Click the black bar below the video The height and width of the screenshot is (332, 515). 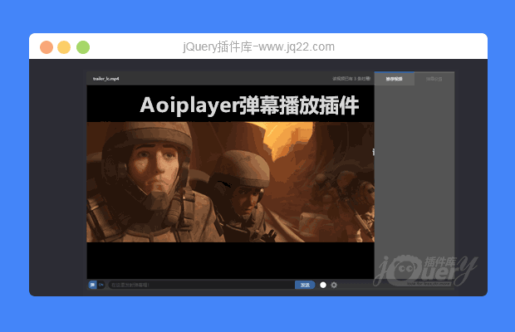[230, 260]
